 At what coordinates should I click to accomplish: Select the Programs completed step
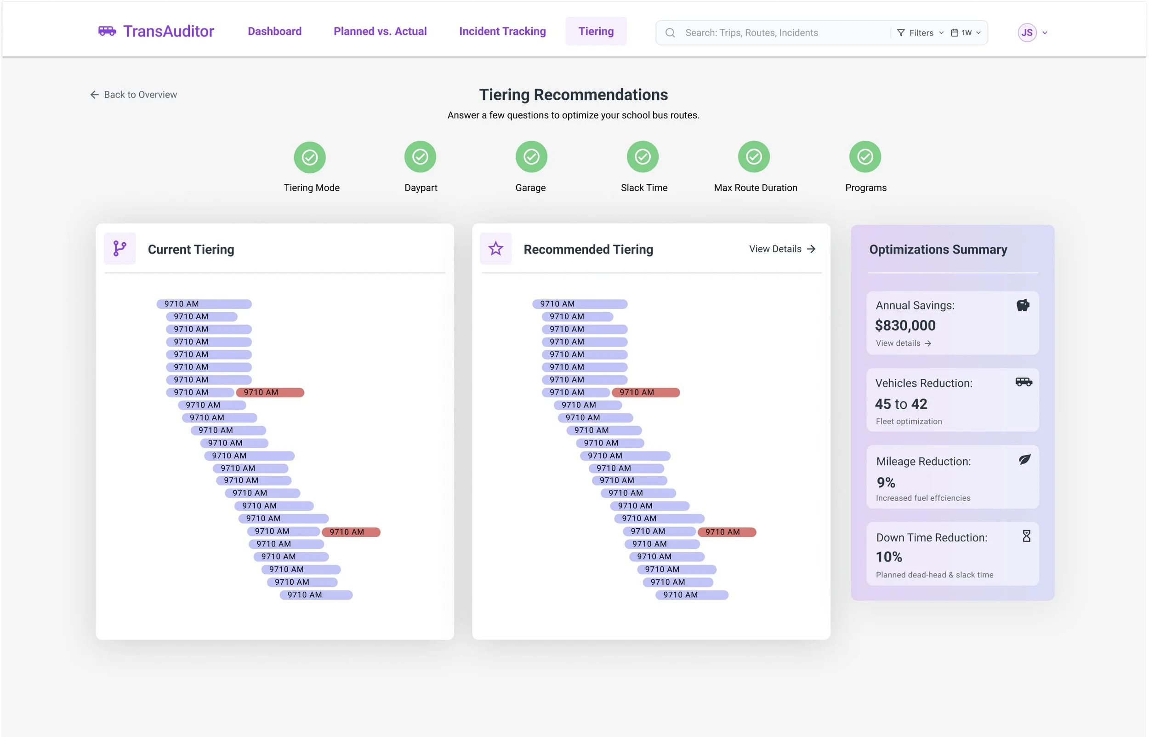(x=865, y=157)
